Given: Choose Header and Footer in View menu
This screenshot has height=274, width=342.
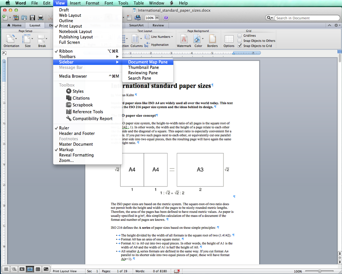Looking at the screenshot, I should 77,134.
